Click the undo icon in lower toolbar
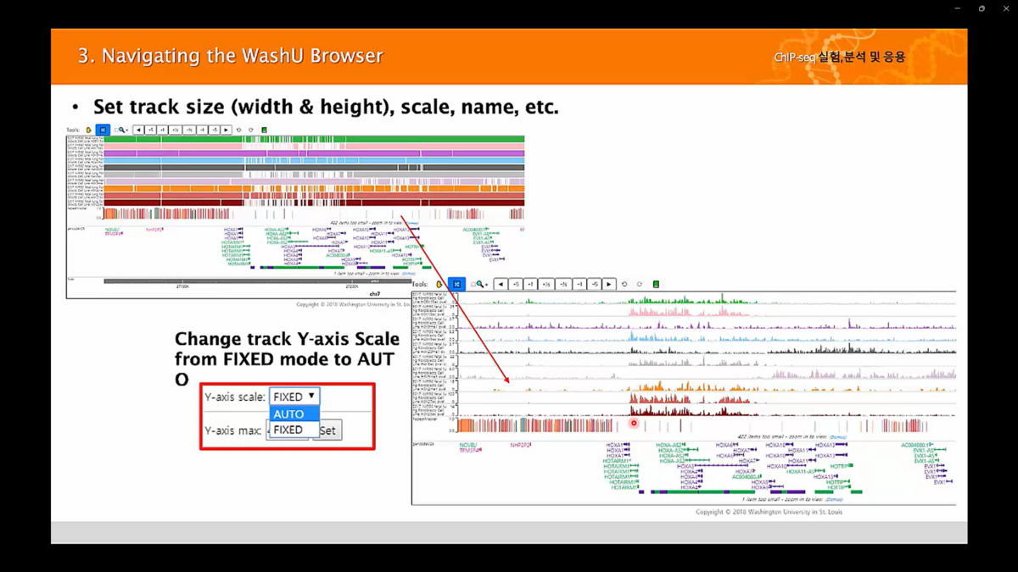 point(625,285)
